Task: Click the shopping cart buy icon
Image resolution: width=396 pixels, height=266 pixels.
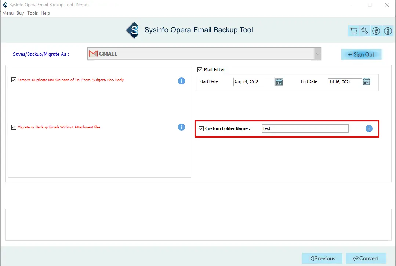Action: tap(353, 31)
